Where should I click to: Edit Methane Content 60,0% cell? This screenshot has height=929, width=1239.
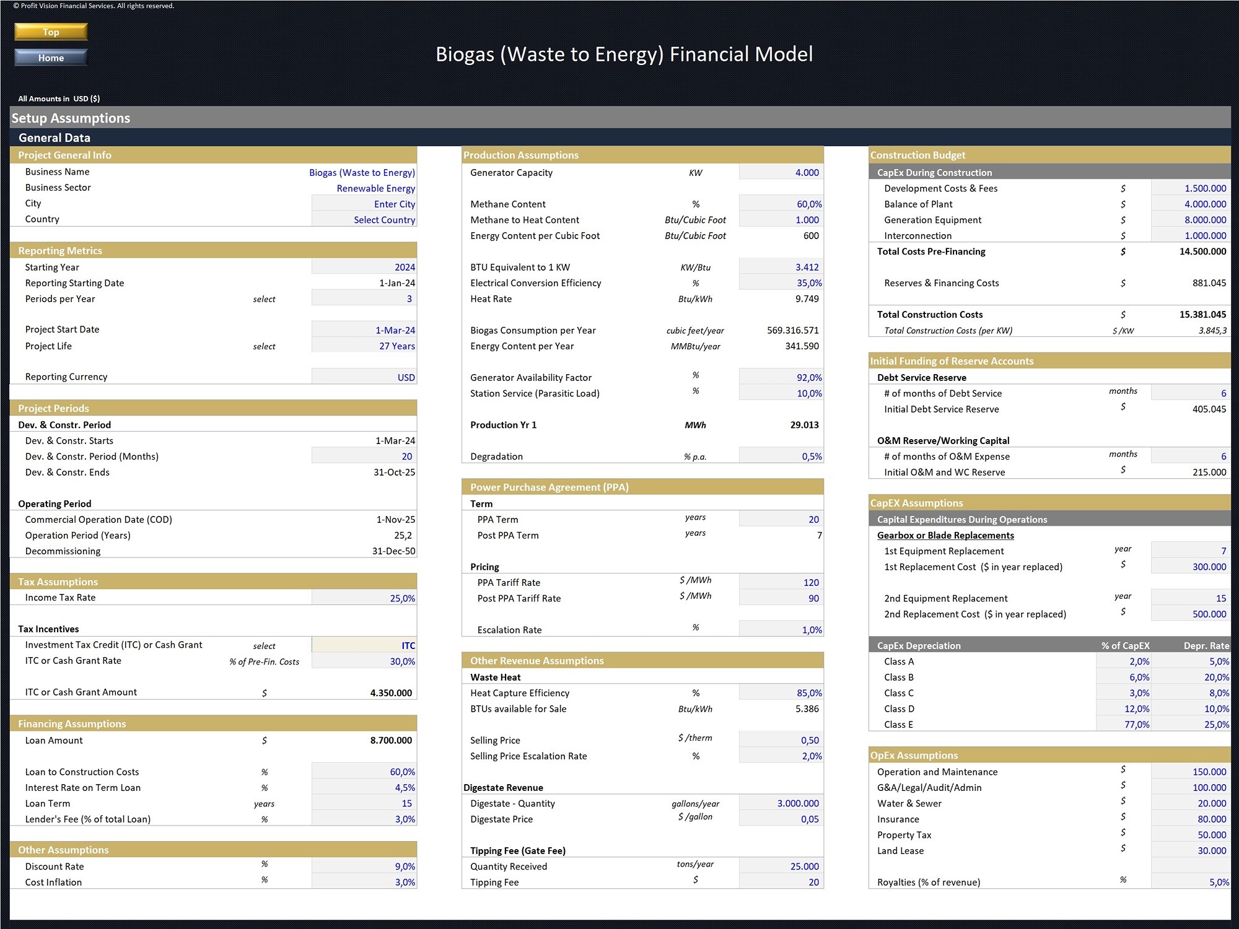[781, 204]
